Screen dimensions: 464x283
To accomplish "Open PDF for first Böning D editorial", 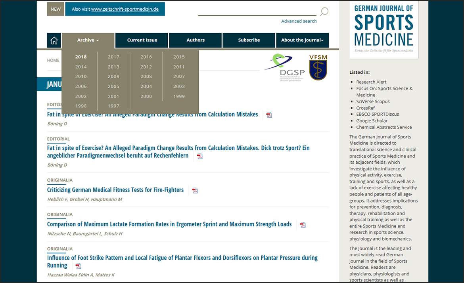I will 269,115.
